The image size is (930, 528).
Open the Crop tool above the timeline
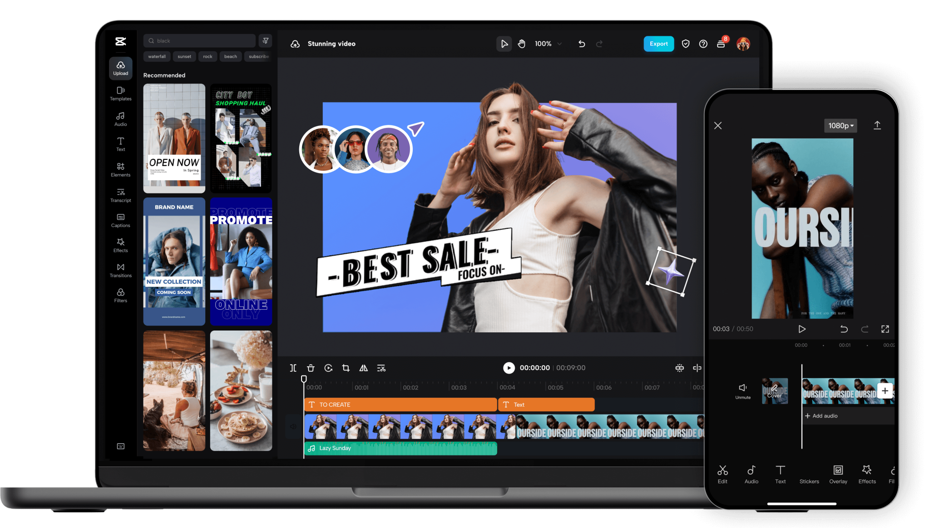tap(346, 368)
